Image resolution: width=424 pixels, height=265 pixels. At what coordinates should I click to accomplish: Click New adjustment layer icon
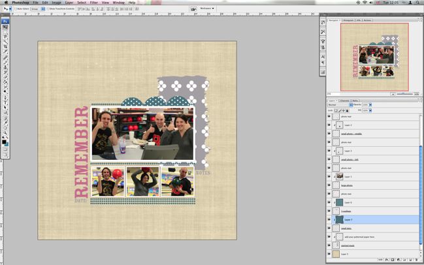[x=399, y=260]
